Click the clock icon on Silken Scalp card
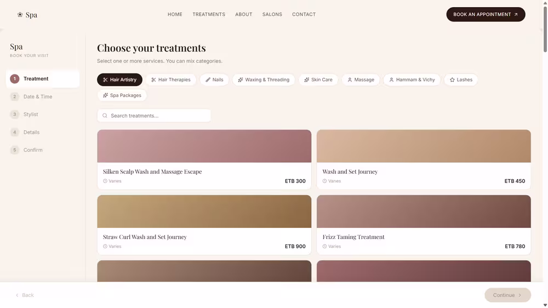Image resolution: width=548 pixels, height=308 pixels. pyautogui.click(x=105, y=181)
